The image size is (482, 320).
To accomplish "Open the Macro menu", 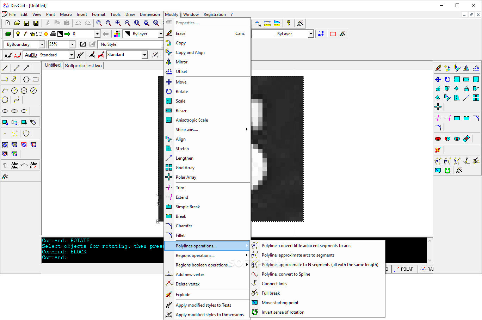I will point(66,14).
